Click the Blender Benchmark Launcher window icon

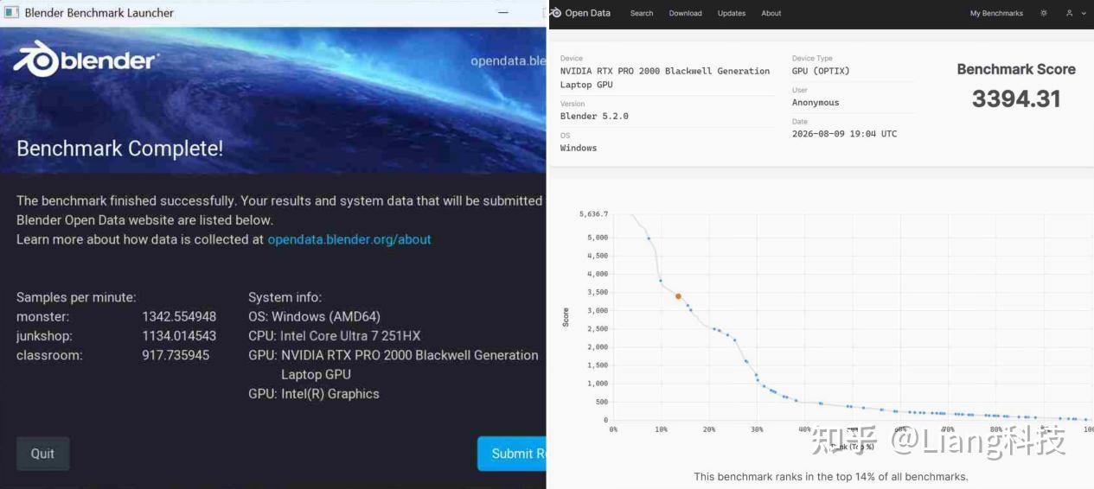tap(11, 13)
